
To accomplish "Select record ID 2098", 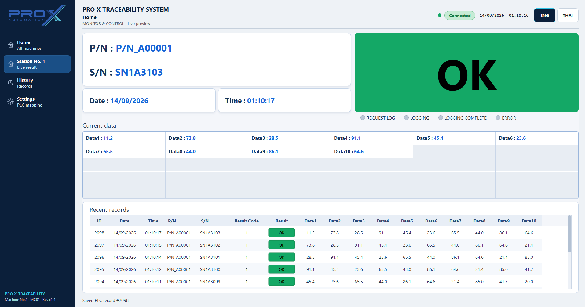I will tap(99, 233).
